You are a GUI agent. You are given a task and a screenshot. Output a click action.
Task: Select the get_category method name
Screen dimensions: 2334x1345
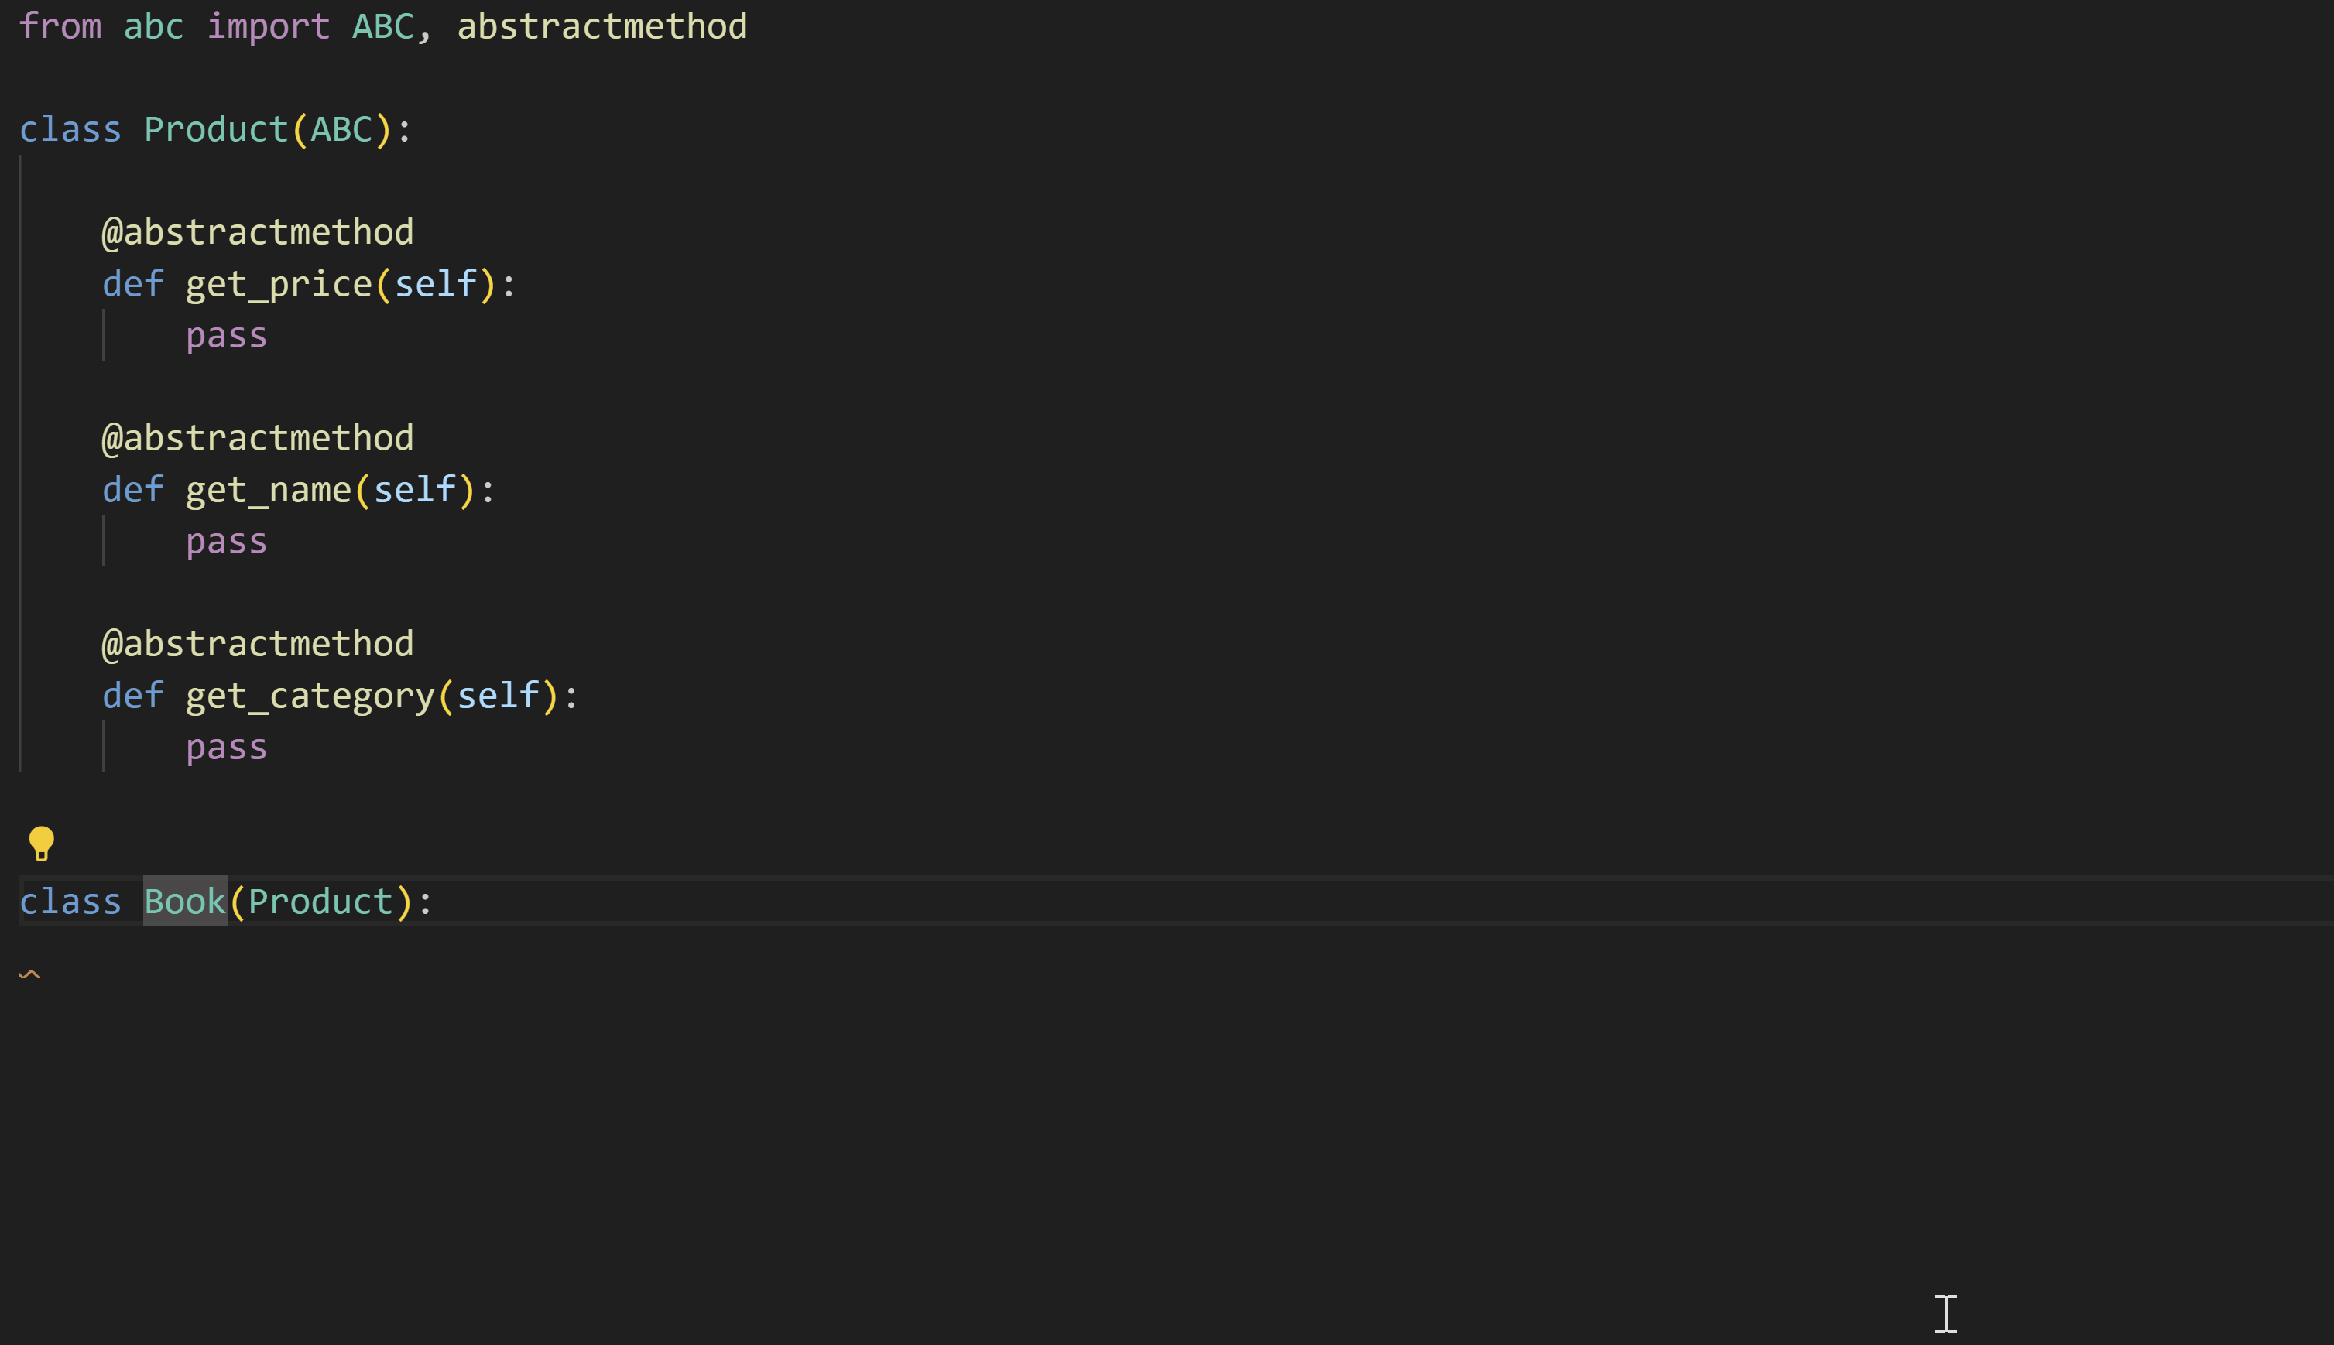point(310,696)
